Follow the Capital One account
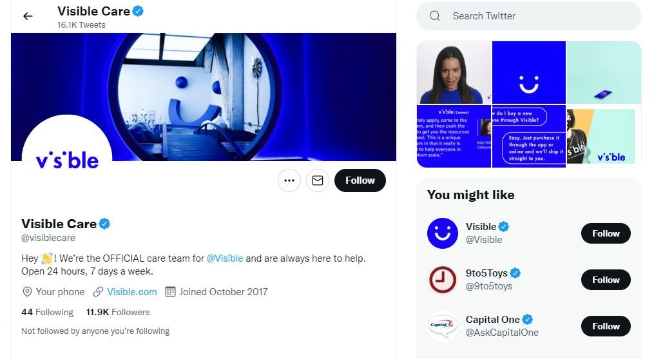 tap(606, 326)
